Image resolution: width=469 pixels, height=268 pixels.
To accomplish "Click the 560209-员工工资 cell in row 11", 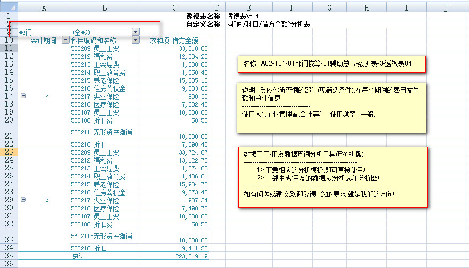I will [95, 48].
